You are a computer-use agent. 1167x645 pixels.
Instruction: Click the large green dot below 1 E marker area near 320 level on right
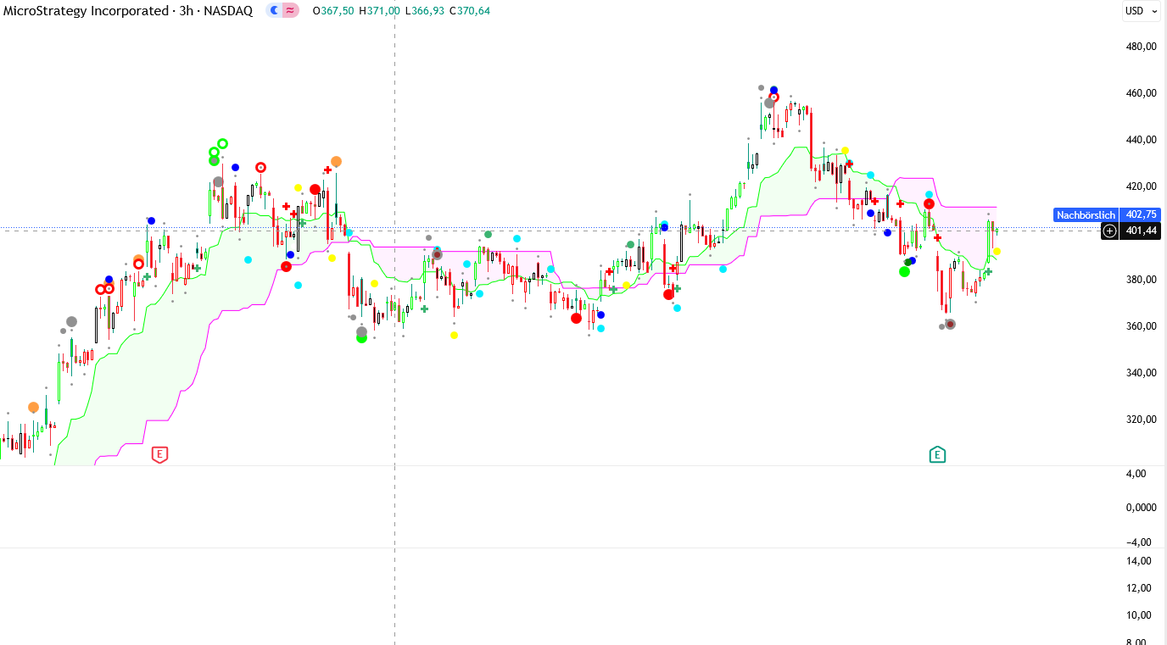pyautogui.click(x=904, y=271)
